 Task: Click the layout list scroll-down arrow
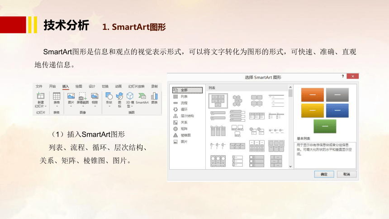[290, 167]
